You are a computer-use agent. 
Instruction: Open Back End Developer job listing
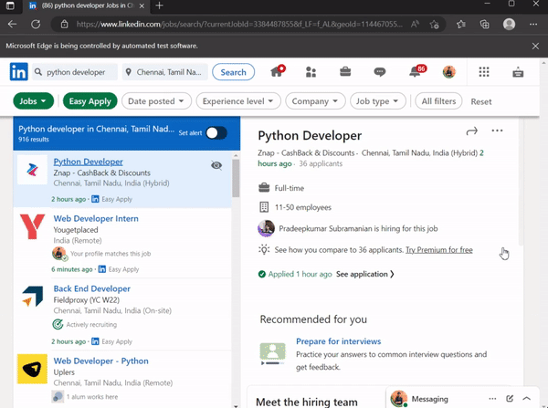(92, 288)
